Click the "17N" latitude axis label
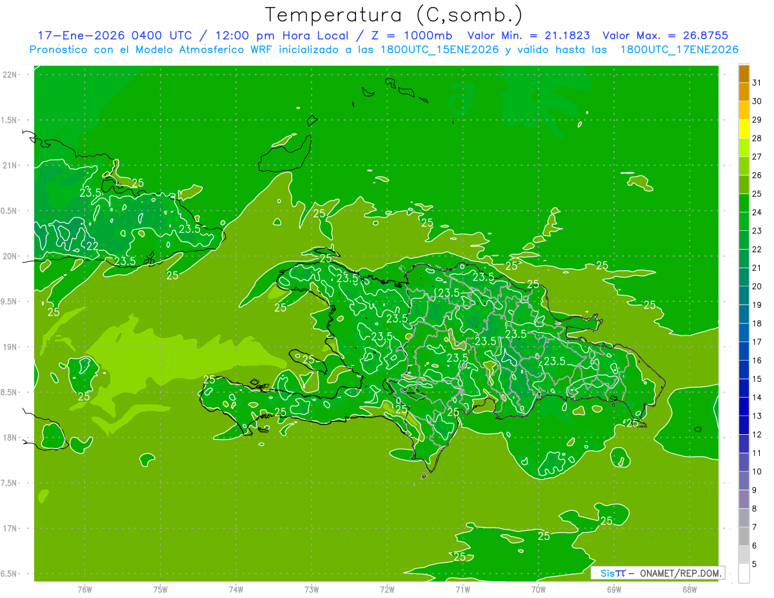 point(10,529)
